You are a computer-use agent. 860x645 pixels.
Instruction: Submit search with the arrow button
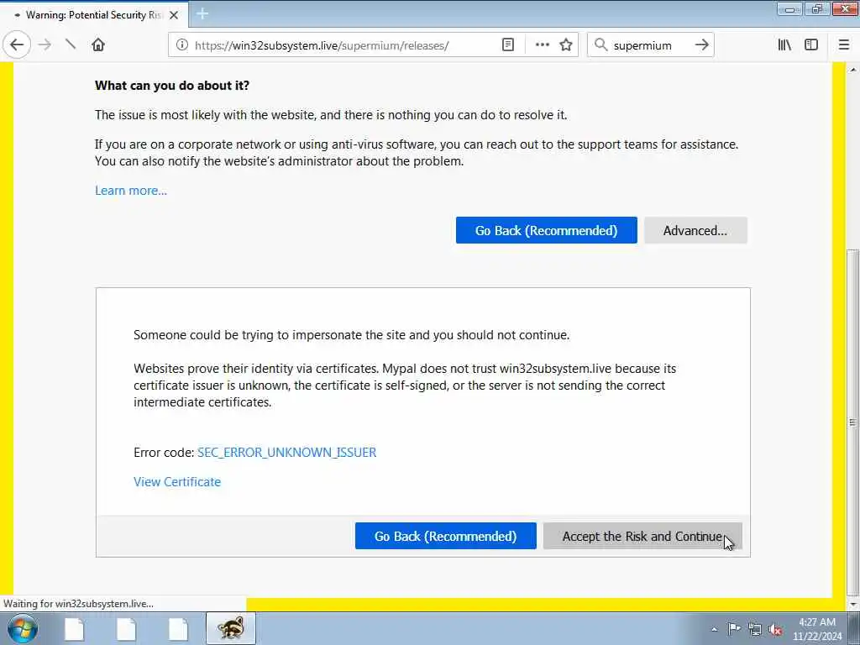(x=701, y=45)
